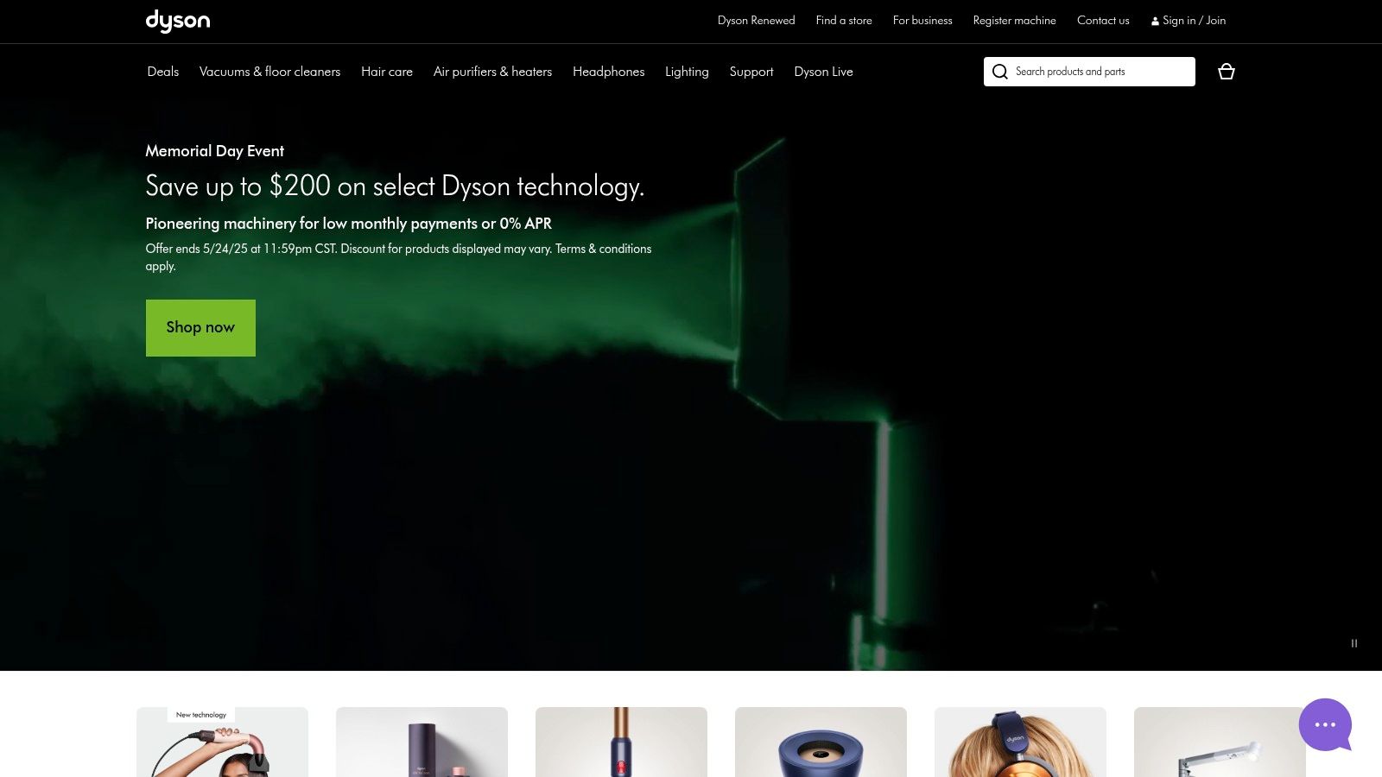Click the Dyson logo
The height and width of the screenshot is (777, 1382).
pos(178,21)
